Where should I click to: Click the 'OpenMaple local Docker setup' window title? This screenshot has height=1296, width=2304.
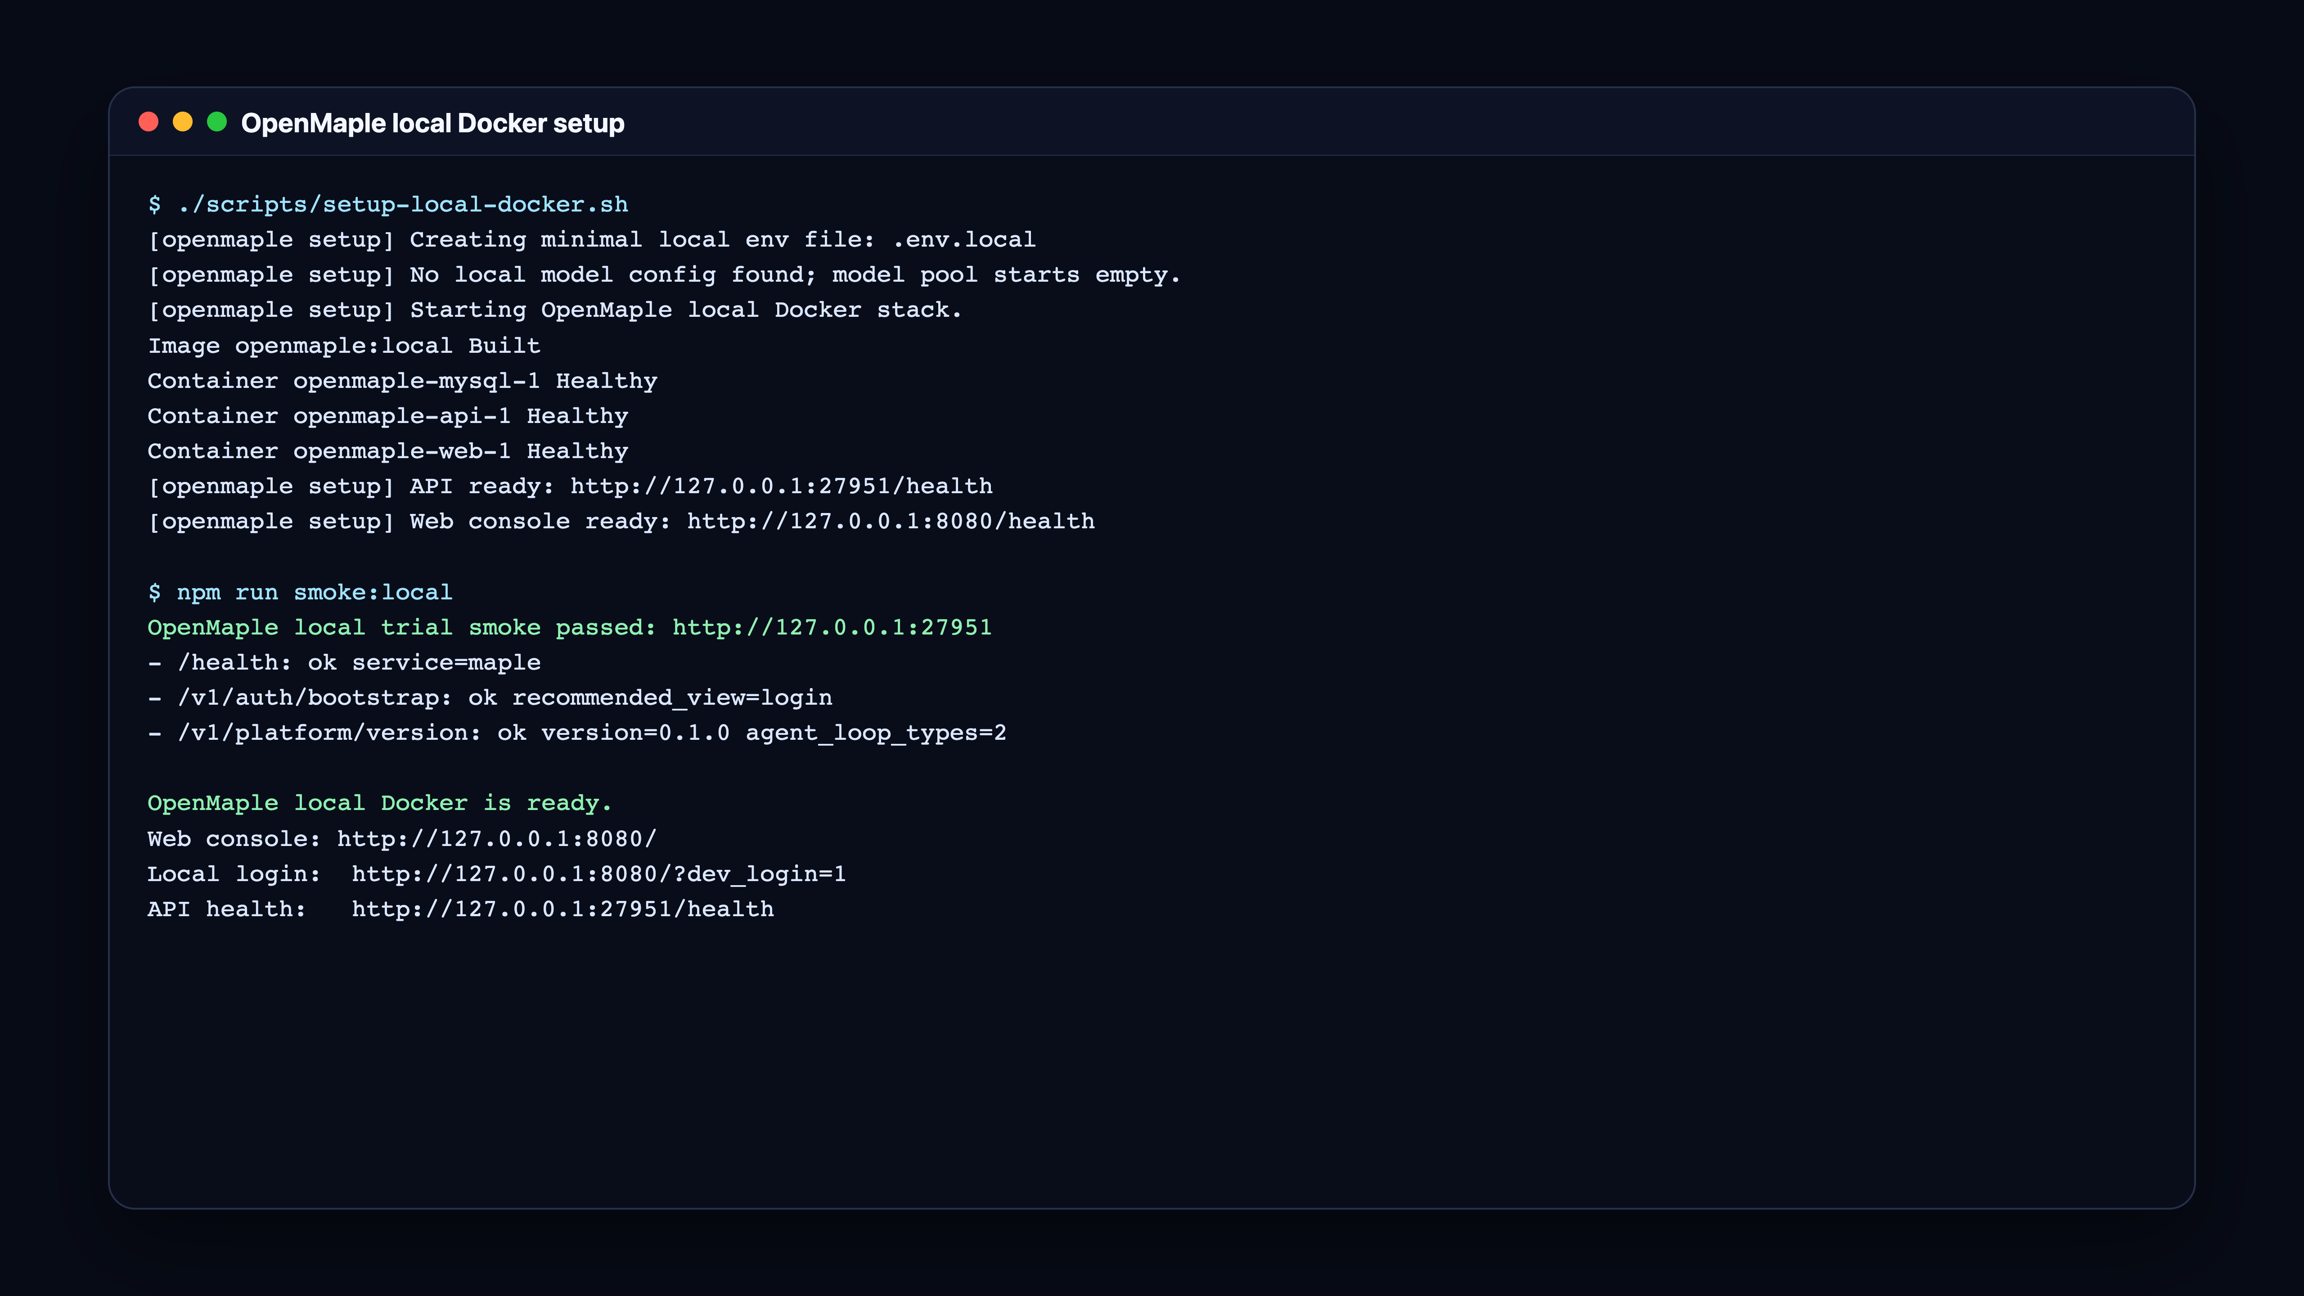[x=433, y=122]
